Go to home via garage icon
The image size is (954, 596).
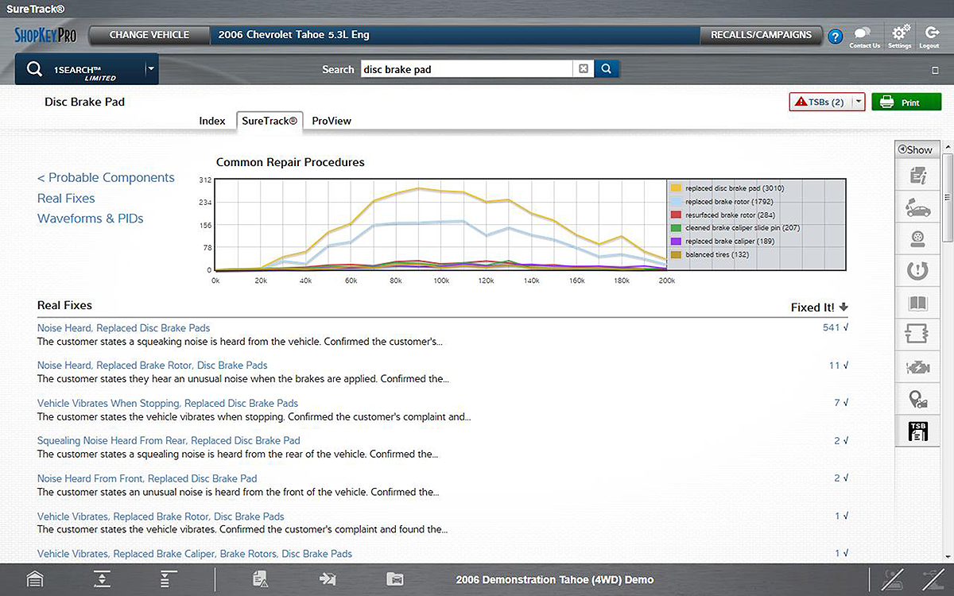[35, 579]
